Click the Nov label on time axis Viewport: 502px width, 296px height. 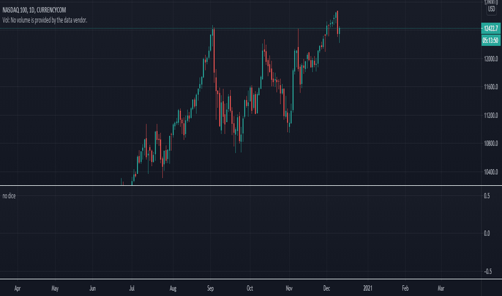[x=289, y=288]
